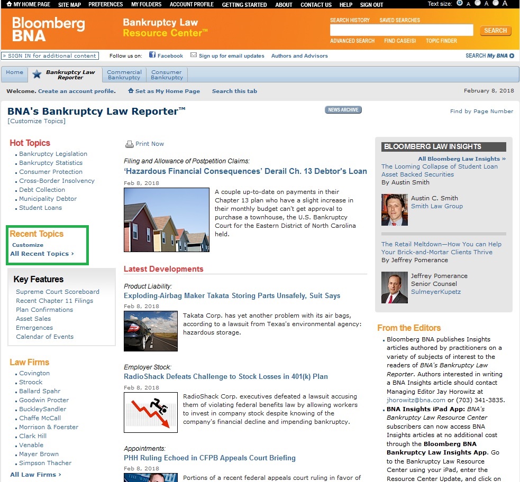The image size is (520, 482).
Task: Select the smallest text size radio button
Action: pyautogui.click(x=460, y=3)
